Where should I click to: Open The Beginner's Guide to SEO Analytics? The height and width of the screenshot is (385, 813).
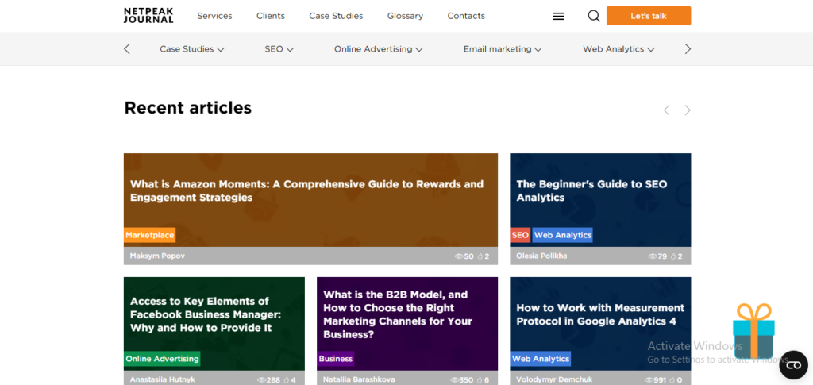click(x=591, y=191)
